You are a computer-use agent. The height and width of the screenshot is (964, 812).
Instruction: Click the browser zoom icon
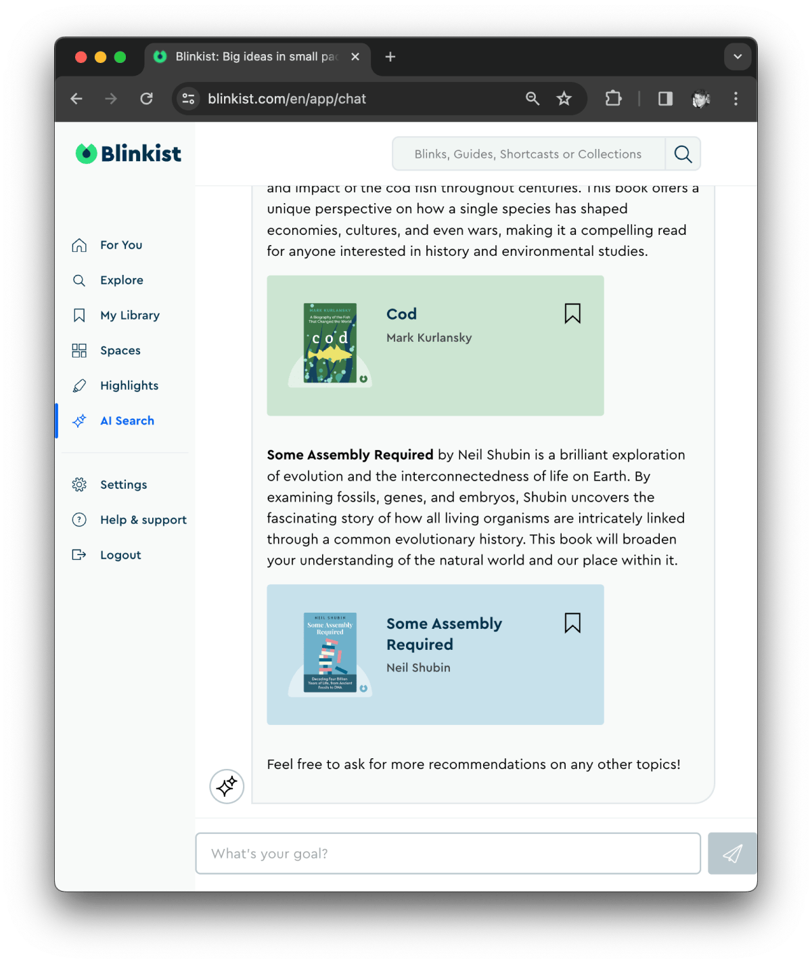point(533,99)
